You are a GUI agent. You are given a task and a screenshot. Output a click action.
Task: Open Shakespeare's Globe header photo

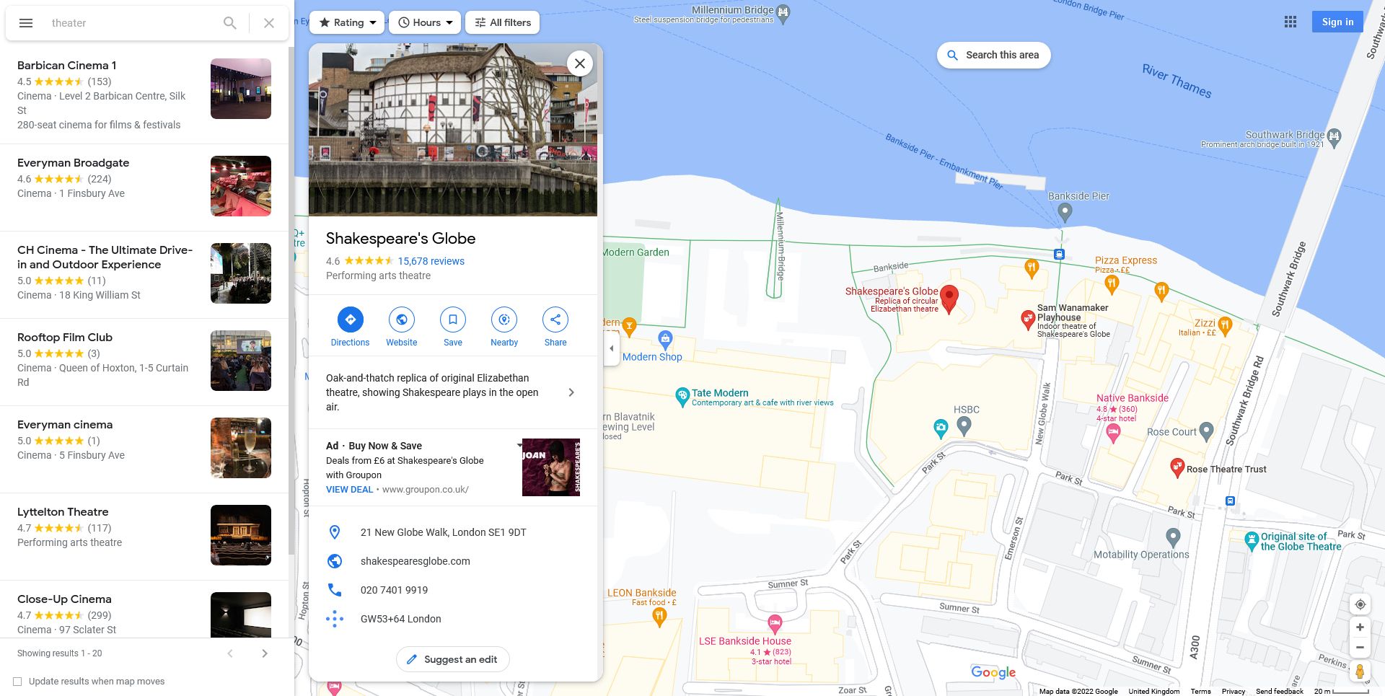click(453, 130)
